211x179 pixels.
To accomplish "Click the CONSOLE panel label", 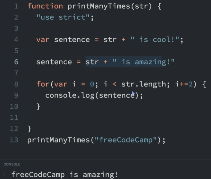I will coord(12,164).
